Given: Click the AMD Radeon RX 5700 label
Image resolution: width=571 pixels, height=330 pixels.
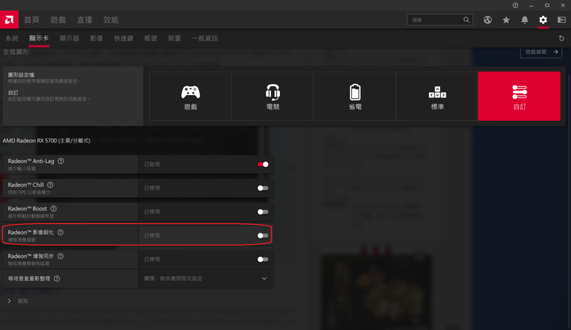Looking at the screenshot, I should (47, 141).
